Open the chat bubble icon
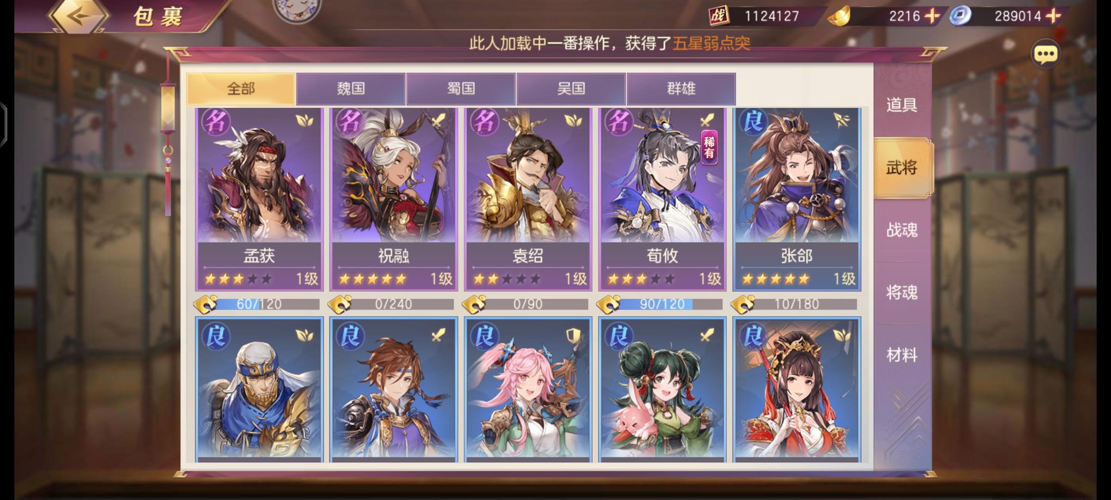The height and width of the screenshot is (500, 1111). point(1045,55)
